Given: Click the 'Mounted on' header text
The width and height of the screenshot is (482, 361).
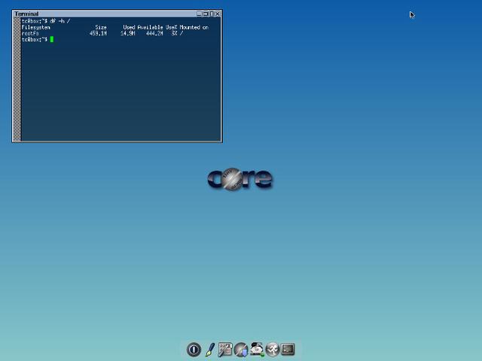Looking at the screenshot, I should 194,27.
